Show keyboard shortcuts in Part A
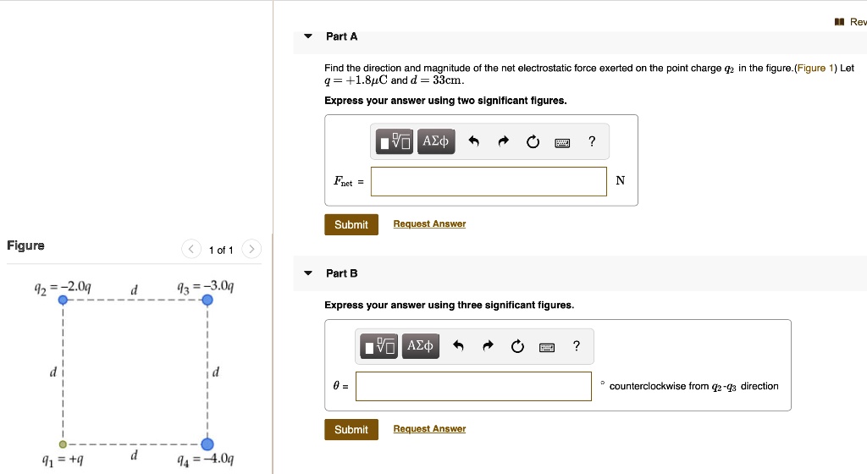The height and width of the screenshot is (474, 867). point(562,143)
